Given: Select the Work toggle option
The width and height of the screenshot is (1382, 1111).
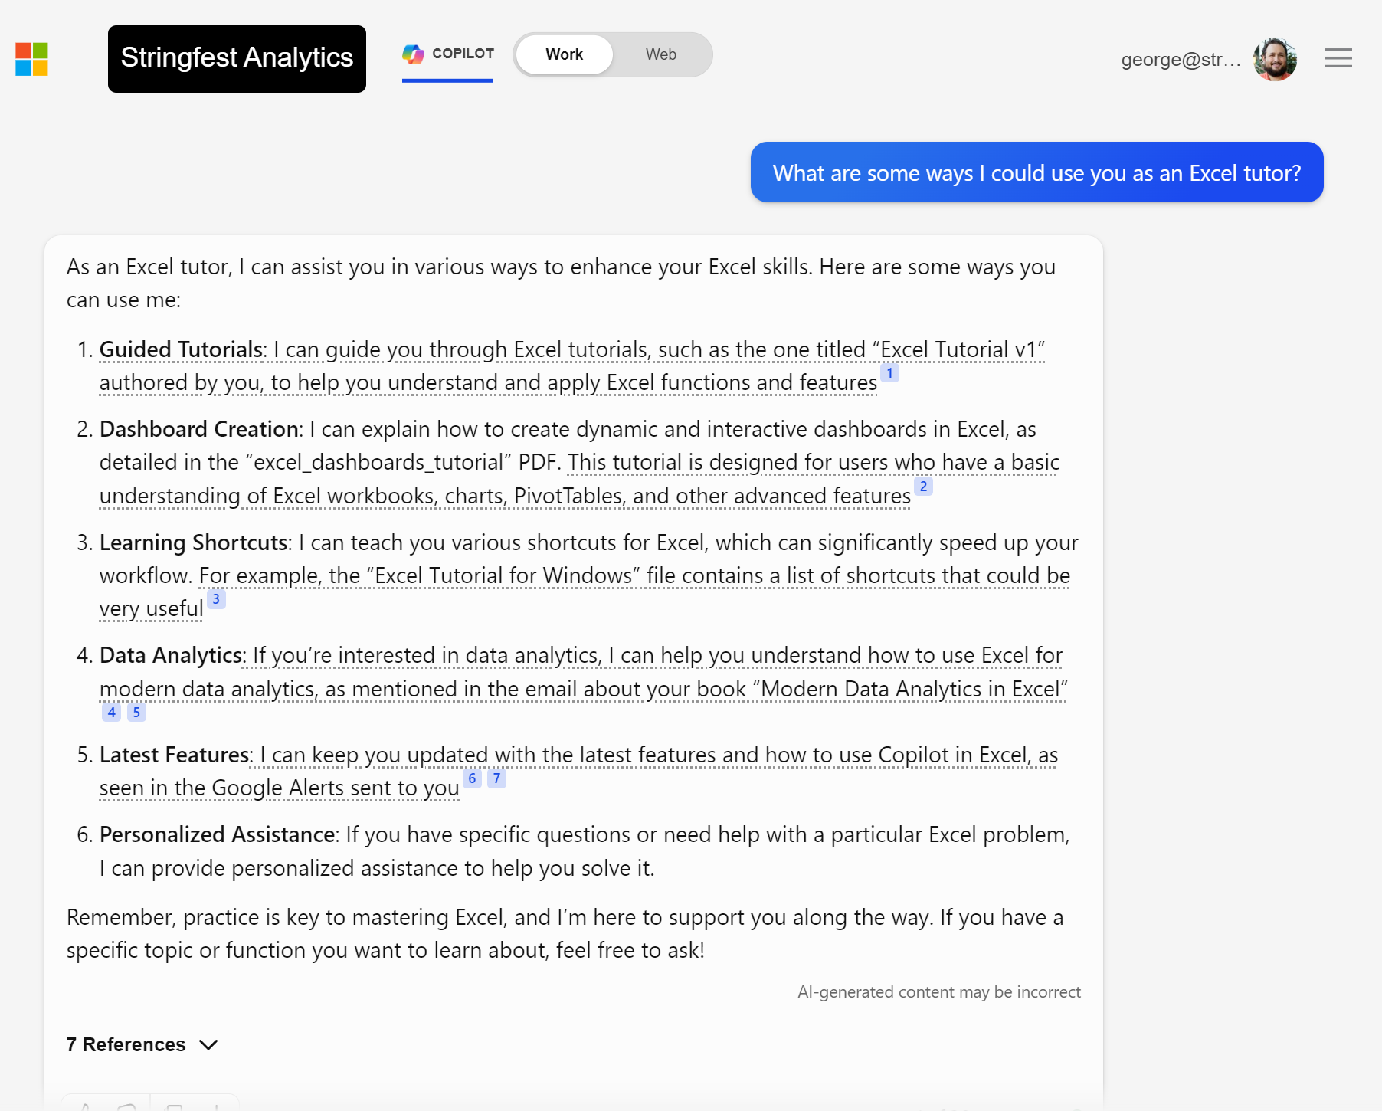Looking at the screenshot, I should (564, 54).
